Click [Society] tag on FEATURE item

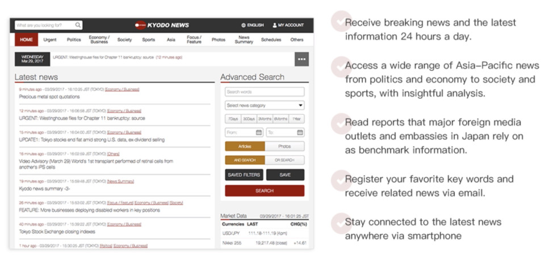coord(176,203)
